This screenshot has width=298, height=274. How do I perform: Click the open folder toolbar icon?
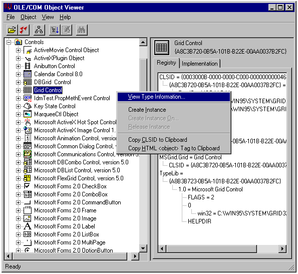[x=12, y=30]
